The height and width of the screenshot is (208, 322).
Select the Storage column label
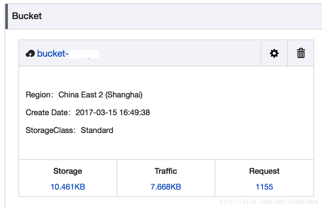[x=68, y=171]
